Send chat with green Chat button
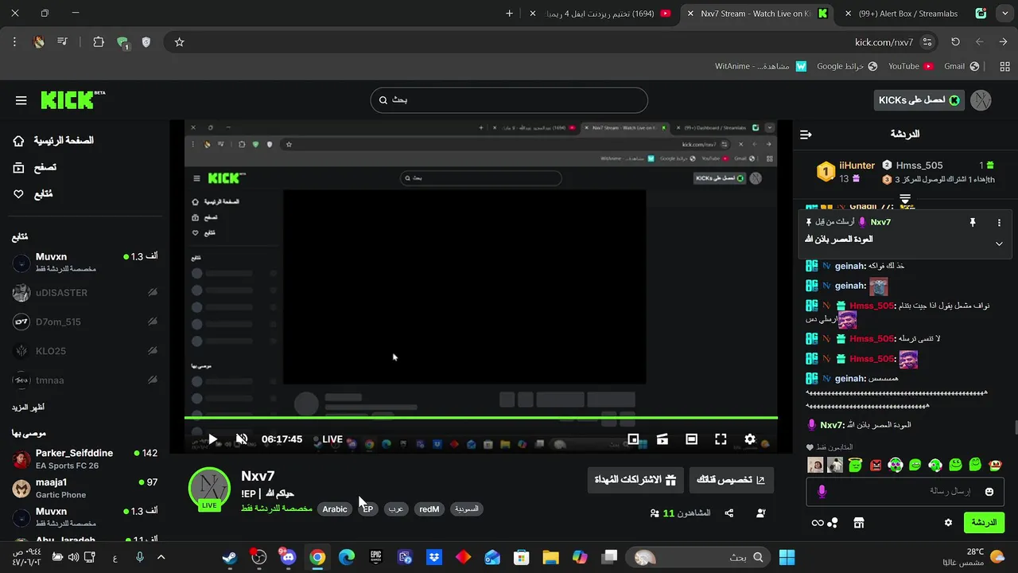1018x573 pixels. click(x=984, y=523)
